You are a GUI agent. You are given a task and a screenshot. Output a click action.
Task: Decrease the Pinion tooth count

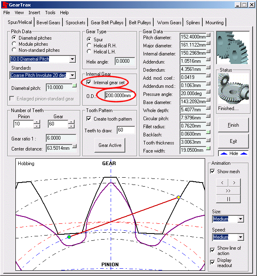tap(36, 126)
